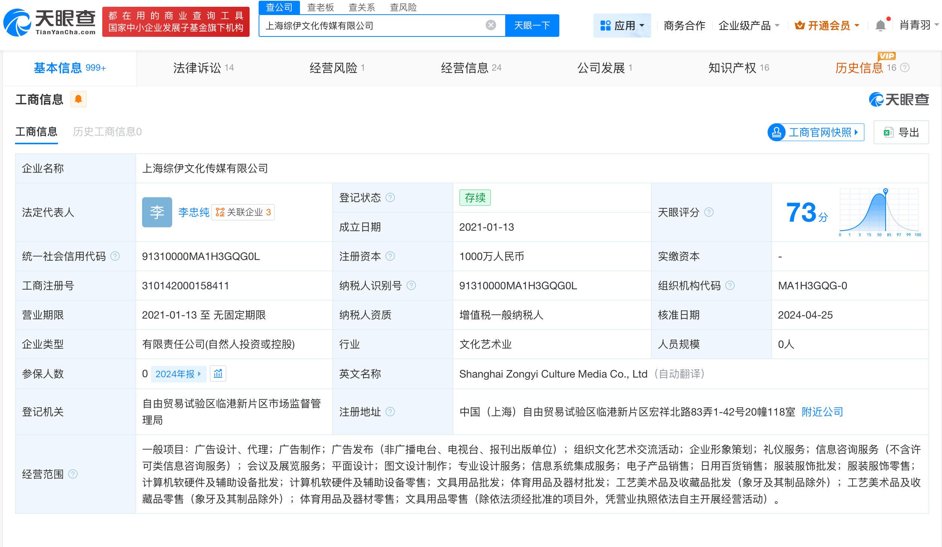The width and height of the screenshot is (942, 547).
Task: Click the question mark beside 注册地址
Action: coord(391,412)
